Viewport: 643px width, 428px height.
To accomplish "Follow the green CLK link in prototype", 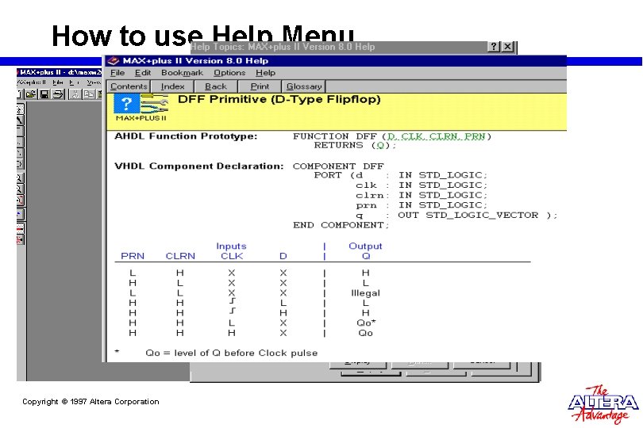I will (x=412, y=136).
